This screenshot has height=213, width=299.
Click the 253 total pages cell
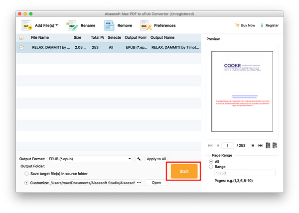[95, 47]
